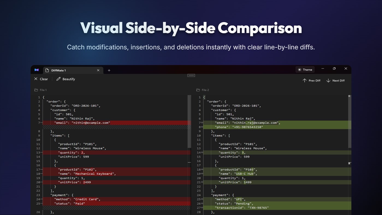Click the "nithin.raj@example.com" email line

click(277, 123)
